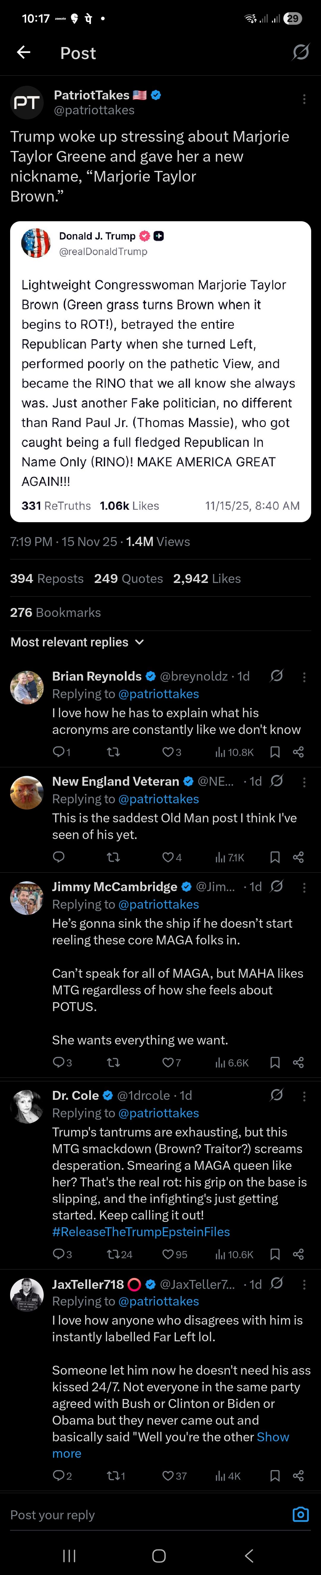Open @patriottakes link in Brian Reynolds' reply
Screen dimensions: 321x1575
[x=158, y=694]
